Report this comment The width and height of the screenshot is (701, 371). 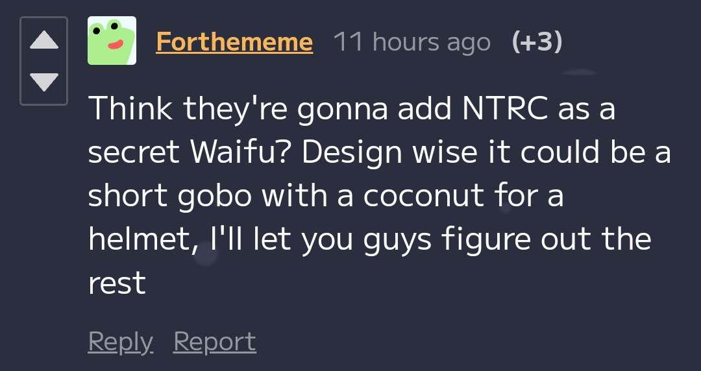tap(215, 341)
